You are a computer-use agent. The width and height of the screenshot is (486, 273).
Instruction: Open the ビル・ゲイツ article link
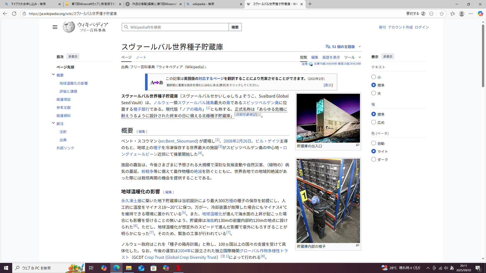267,141
